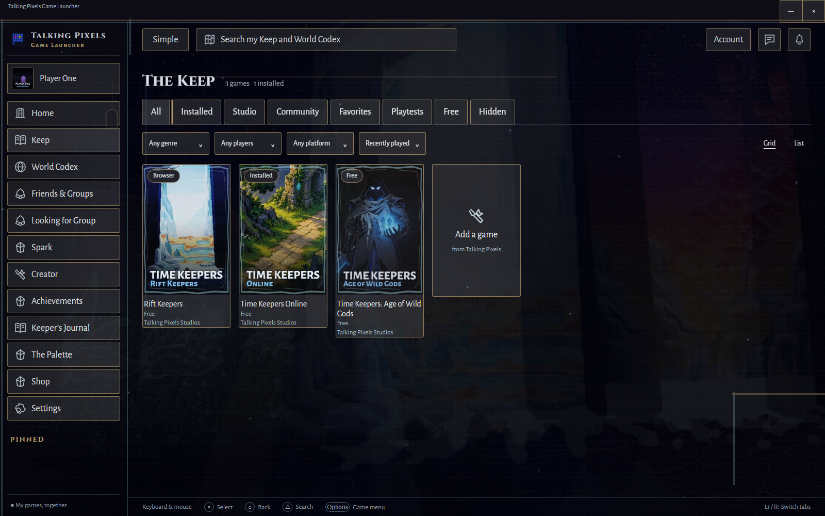Click The Palette icon

[21, 354]
